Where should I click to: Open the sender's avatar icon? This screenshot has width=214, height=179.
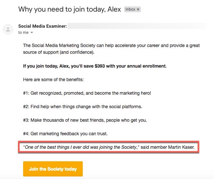(x=8, y=29)
